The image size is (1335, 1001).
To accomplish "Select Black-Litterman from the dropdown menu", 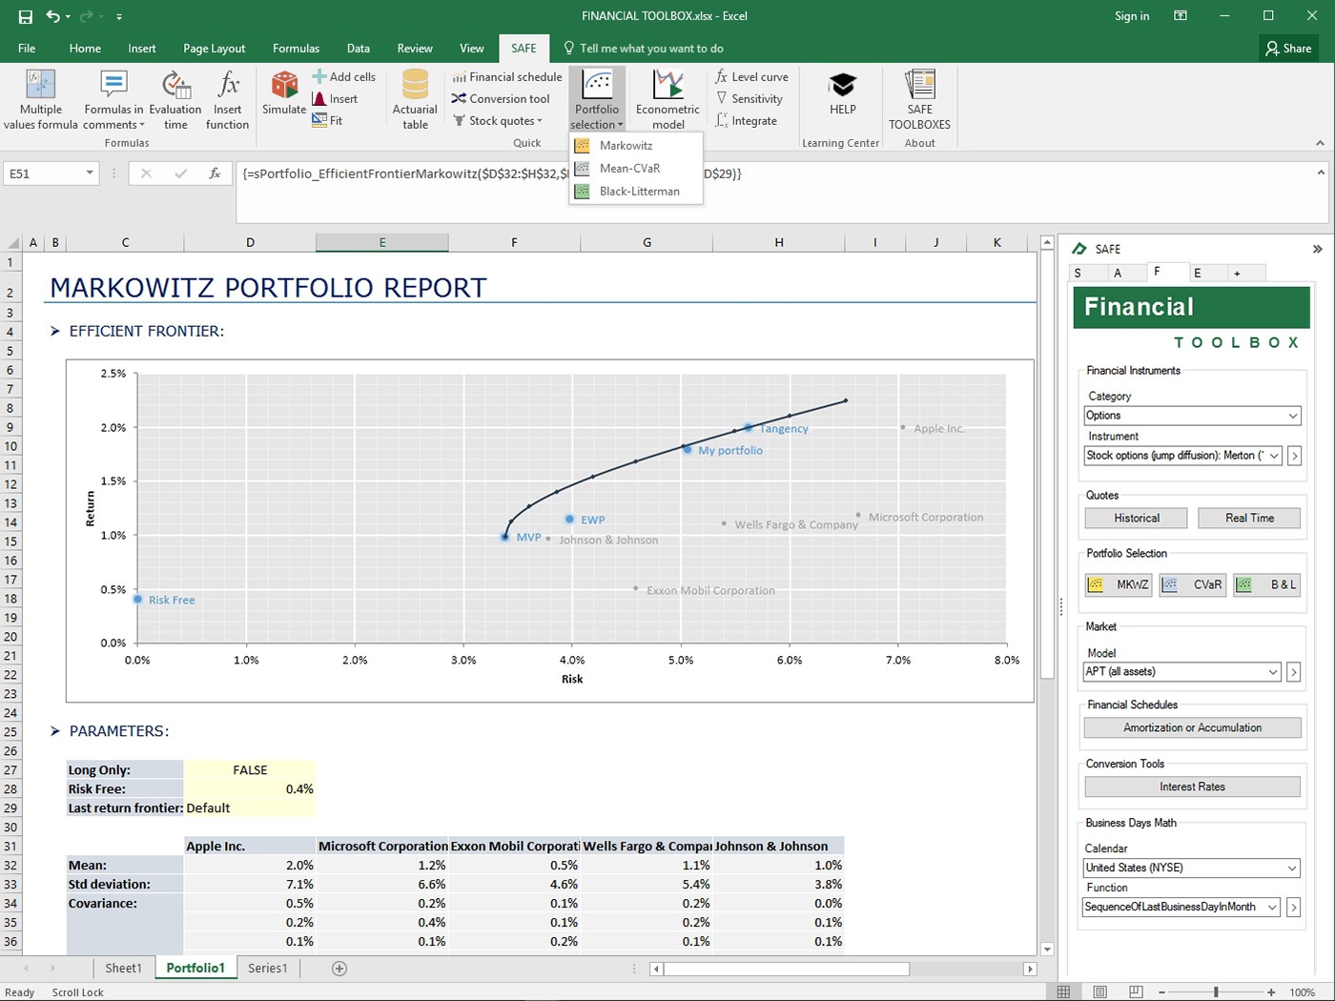I will pyautogui.click(x=636, y=192).
